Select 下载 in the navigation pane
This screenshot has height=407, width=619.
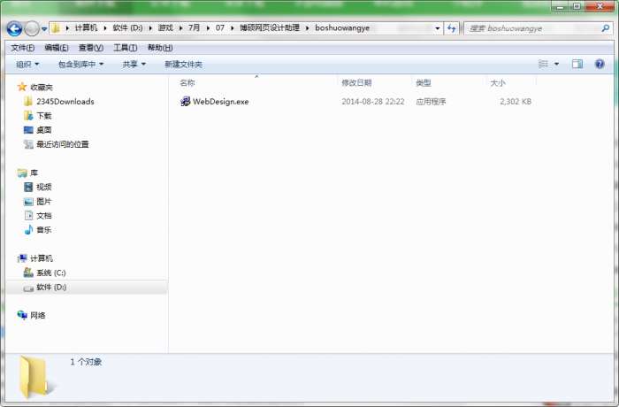[x=44, y=116]
